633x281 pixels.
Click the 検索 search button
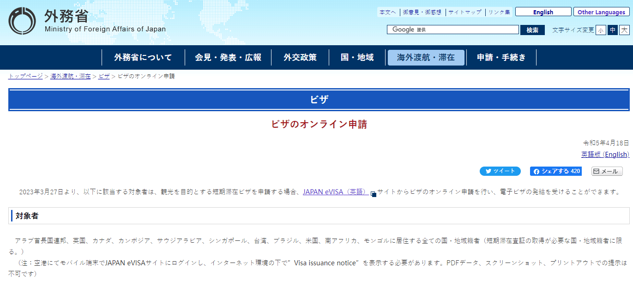532,30
